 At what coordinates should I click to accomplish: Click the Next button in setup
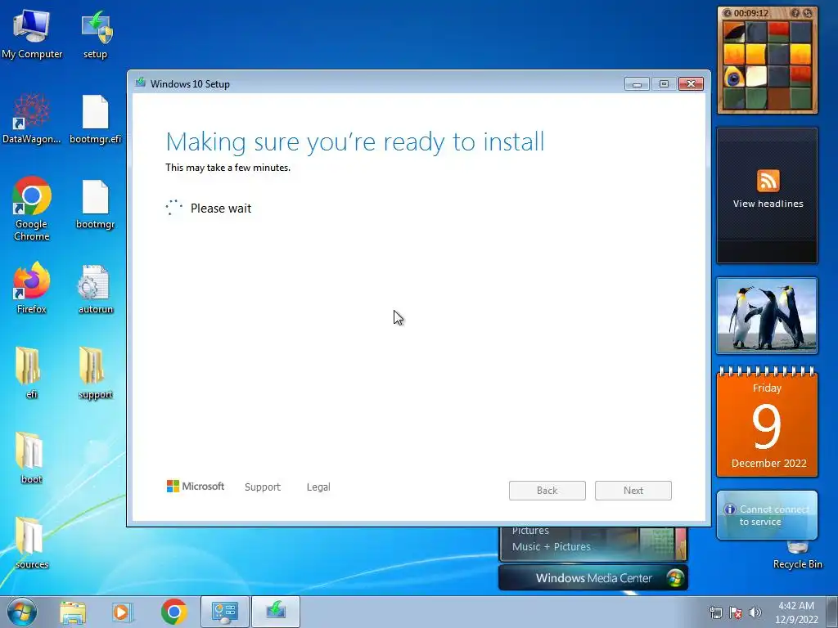(633, 491)
